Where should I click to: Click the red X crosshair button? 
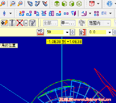pyautogui.click(x=20, y=23)
